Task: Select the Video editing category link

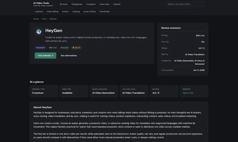Action: point(52,12)
